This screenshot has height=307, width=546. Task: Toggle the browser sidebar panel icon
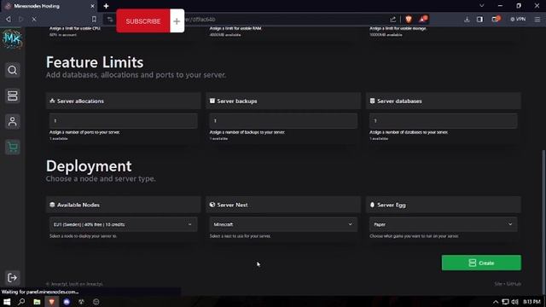click(x=479, y=20)
